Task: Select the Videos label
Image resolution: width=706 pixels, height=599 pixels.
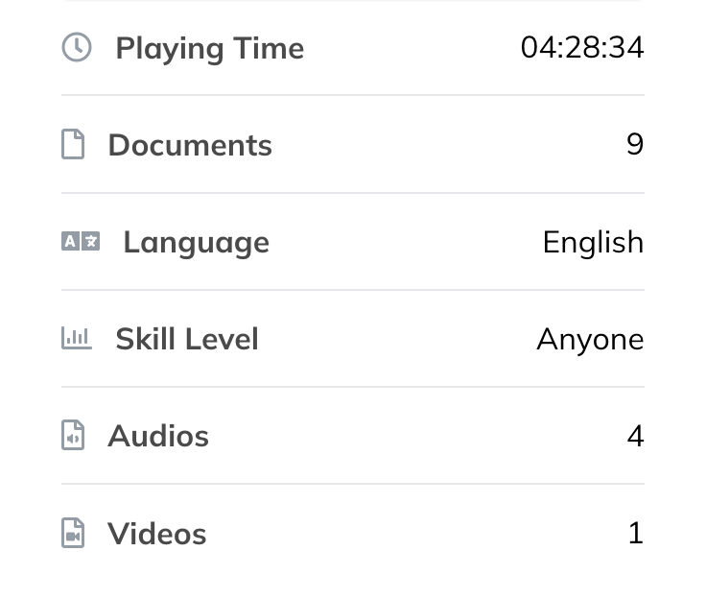Action: pyautogui.click(x=157, y=533)
